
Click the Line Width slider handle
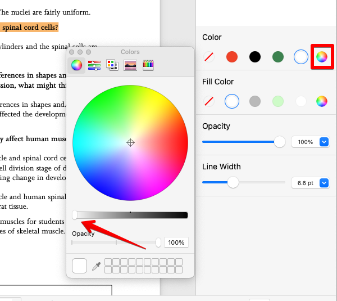(x=233, y=182)
